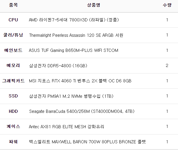Open the Seagate BarraCuda 4TB product

[x=82, y=111]
